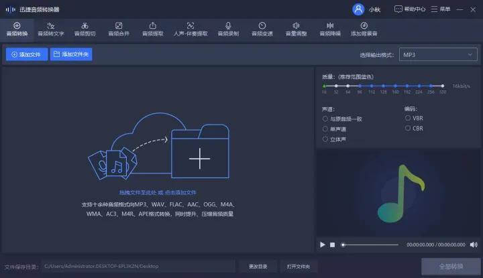This screenshot has height=278, width=483.
Task: Set quality slider to the 128 mark
Action: point(383,86)
